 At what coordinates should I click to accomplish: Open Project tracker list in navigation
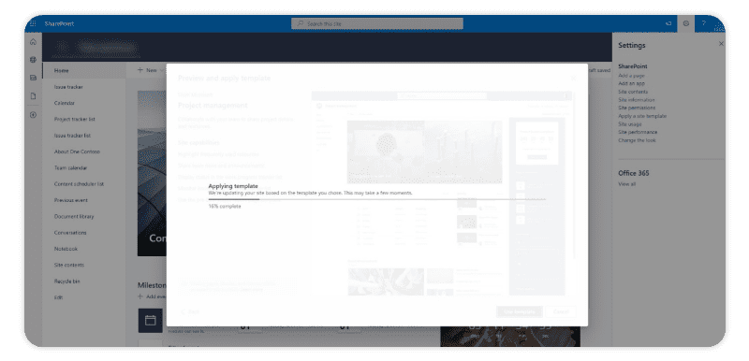(x=75, y=119)
